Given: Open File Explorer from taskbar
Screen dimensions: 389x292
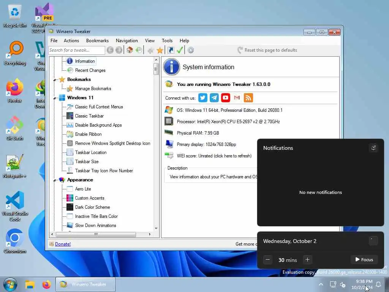Looking at the screenshot, I should [x=30, y=284].
